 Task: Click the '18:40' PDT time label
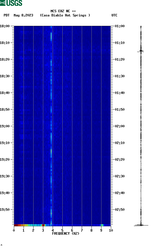tap(5, 93)
